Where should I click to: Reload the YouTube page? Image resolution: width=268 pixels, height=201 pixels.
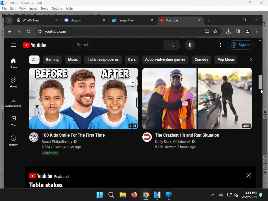click(x=29, y=31)
